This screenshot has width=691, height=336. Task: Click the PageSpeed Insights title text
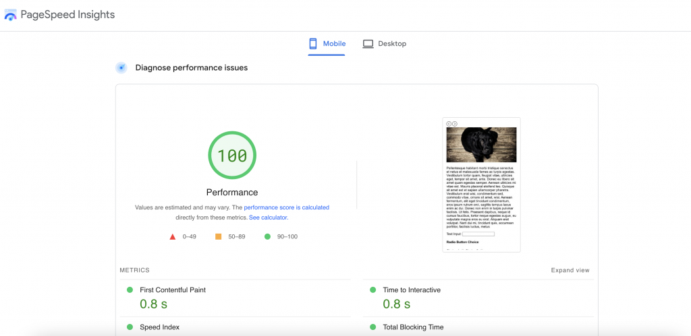pos(67,15)
